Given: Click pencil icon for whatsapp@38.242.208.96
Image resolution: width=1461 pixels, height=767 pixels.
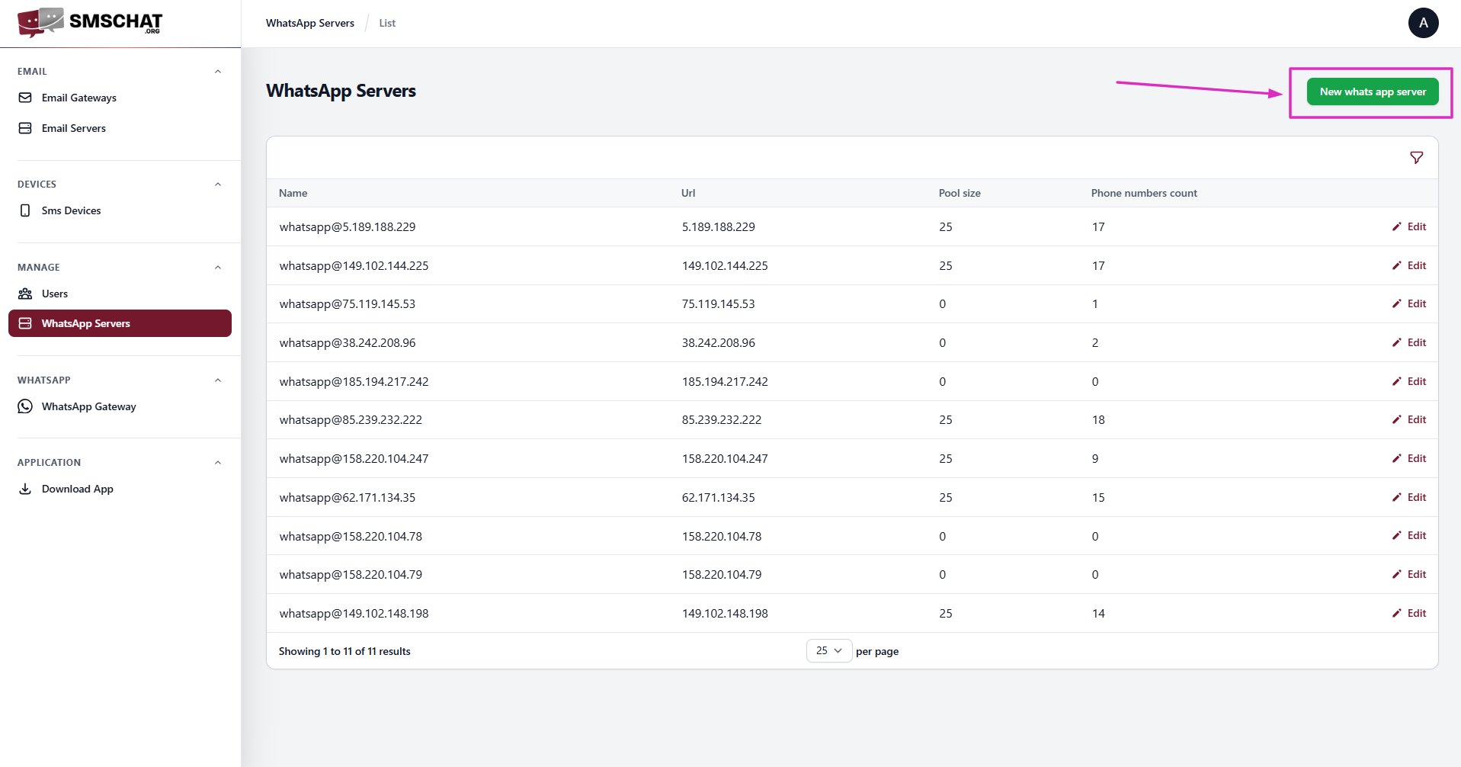Looking at the screenshot, I should (x=1397, y=342).
